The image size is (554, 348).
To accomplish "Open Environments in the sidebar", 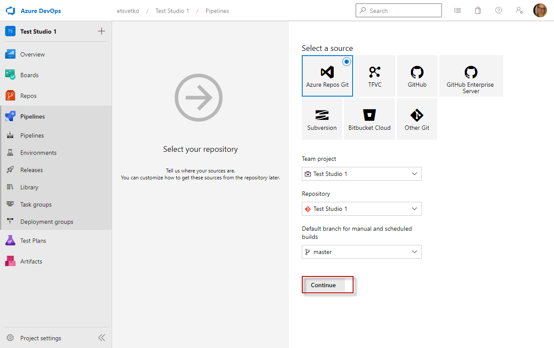I will point(56,153).
